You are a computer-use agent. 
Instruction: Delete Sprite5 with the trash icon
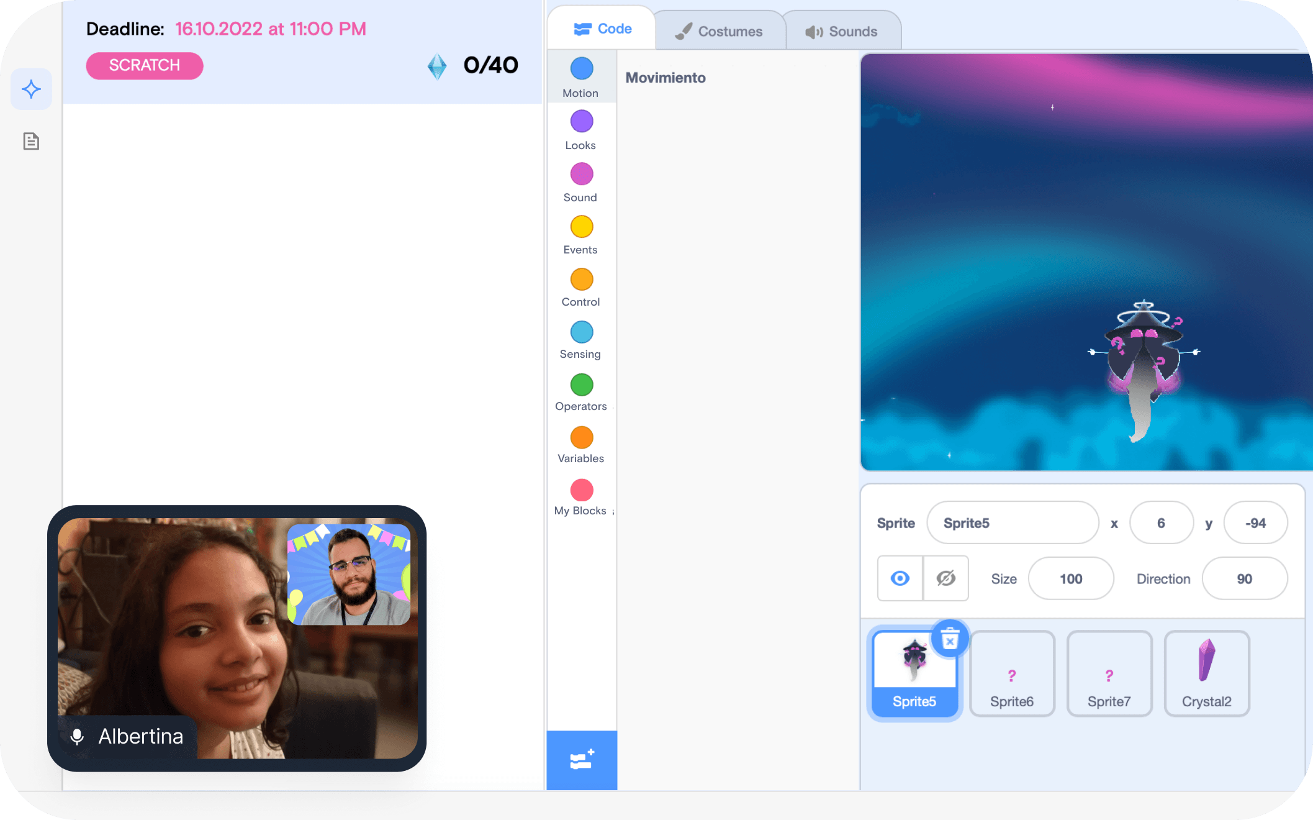click(x=950, y=639)
